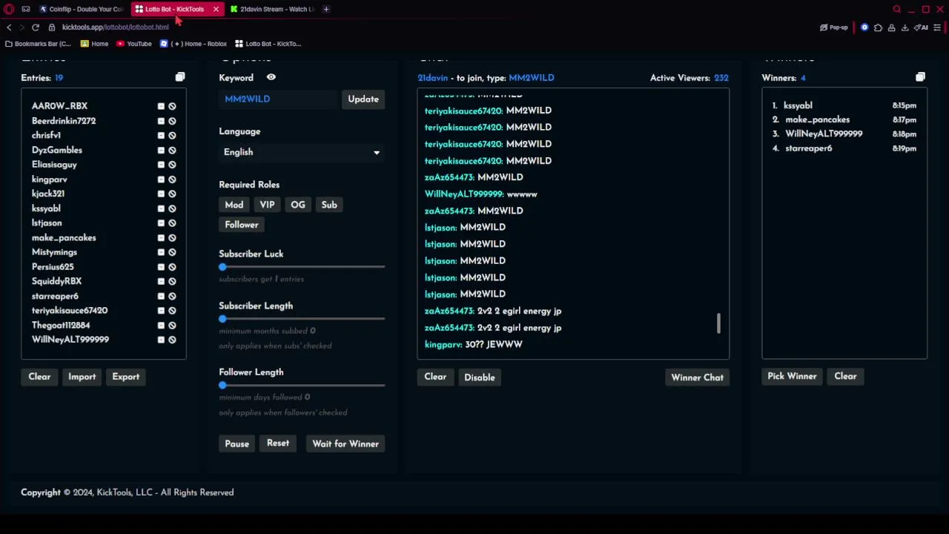Viewport: 949px width, 534px height.
Task: Close the Lotto Bot - KickTools tab
Action: [216, 9]
